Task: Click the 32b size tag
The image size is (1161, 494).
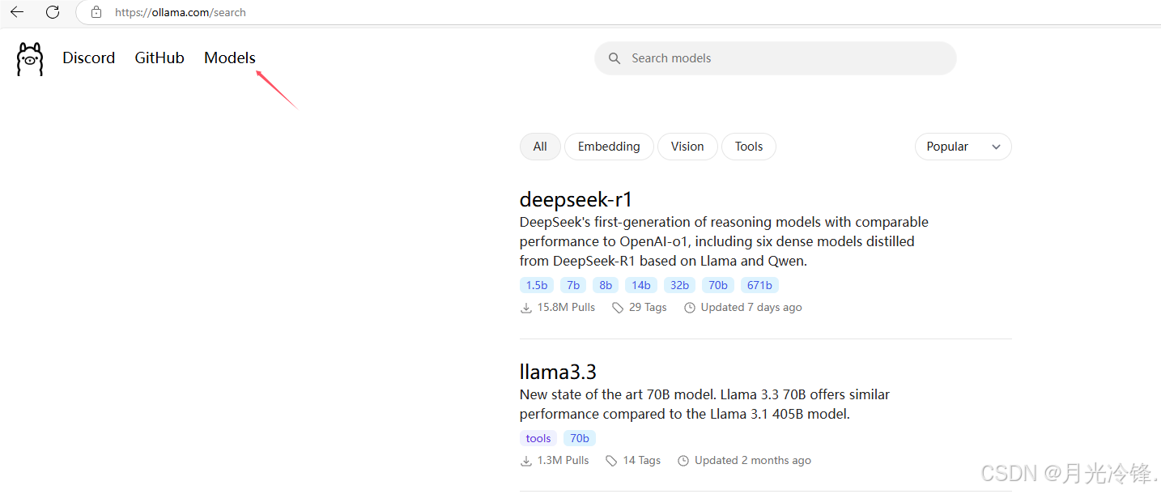Action: [x=679, y=285]
